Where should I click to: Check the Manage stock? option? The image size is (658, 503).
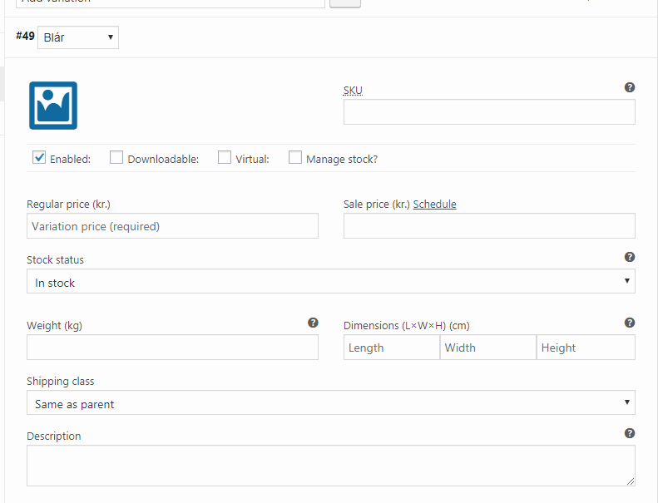[295, 157]
